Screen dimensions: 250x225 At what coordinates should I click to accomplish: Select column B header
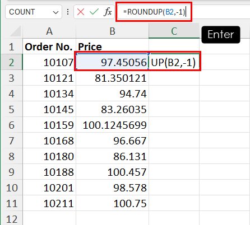(112, 31)
